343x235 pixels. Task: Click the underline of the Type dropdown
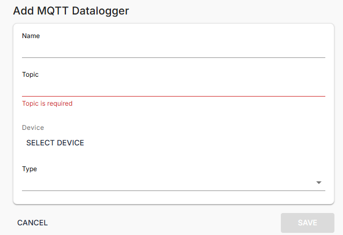pos(173,190)
